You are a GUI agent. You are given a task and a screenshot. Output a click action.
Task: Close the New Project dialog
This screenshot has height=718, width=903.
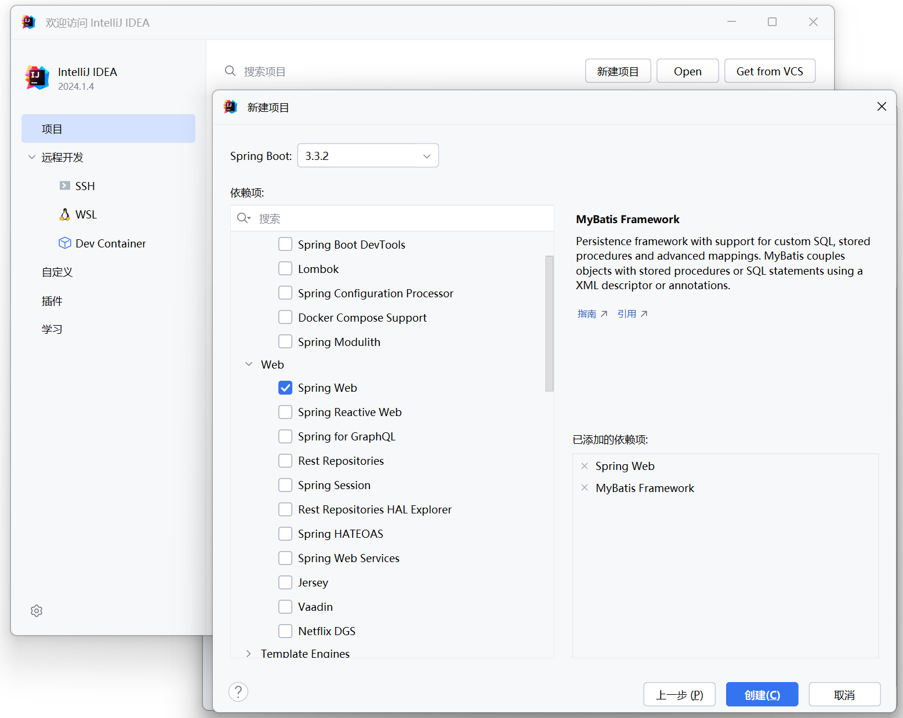coord(882,107)
